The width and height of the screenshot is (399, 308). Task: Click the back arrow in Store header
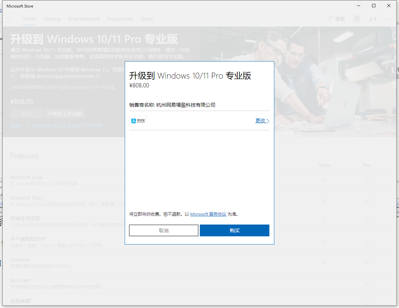[9, 19]
